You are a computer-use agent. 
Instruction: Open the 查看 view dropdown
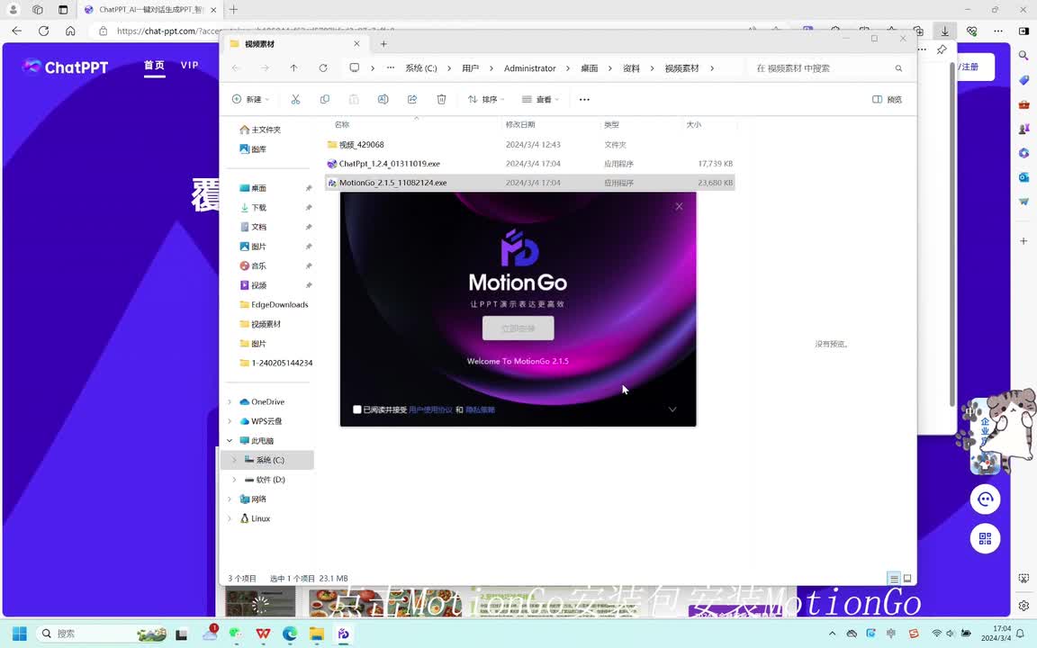coord(541,99)
